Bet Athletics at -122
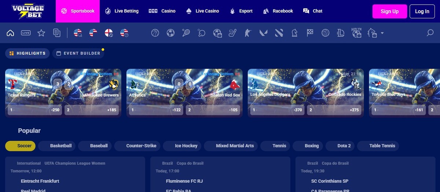 click(x=156, y=110)
